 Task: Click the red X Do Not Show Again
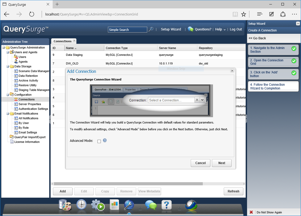pos(251,212)
